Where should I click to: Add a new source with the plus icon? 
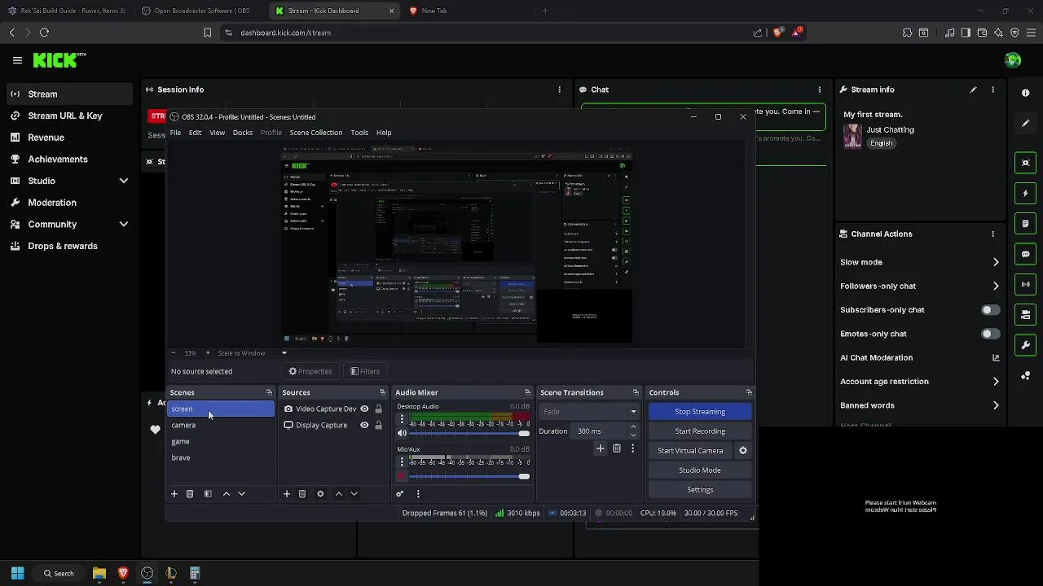[x=287, y=494]
